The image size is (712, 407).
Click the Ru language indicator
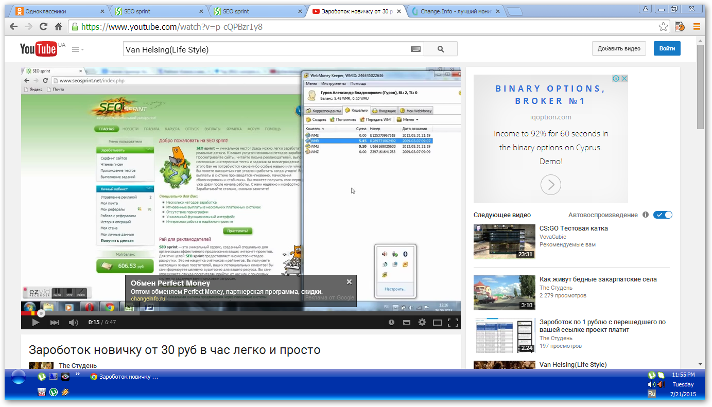tap(652, 394)
